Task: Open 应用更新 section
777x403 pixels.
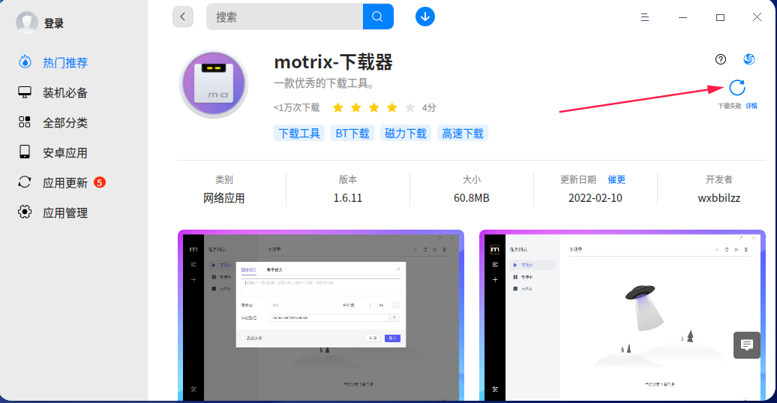Action: tap(65, 183)
